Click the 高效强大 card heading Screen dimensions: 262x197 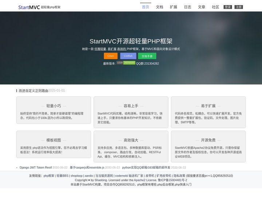tap(131, 140)
